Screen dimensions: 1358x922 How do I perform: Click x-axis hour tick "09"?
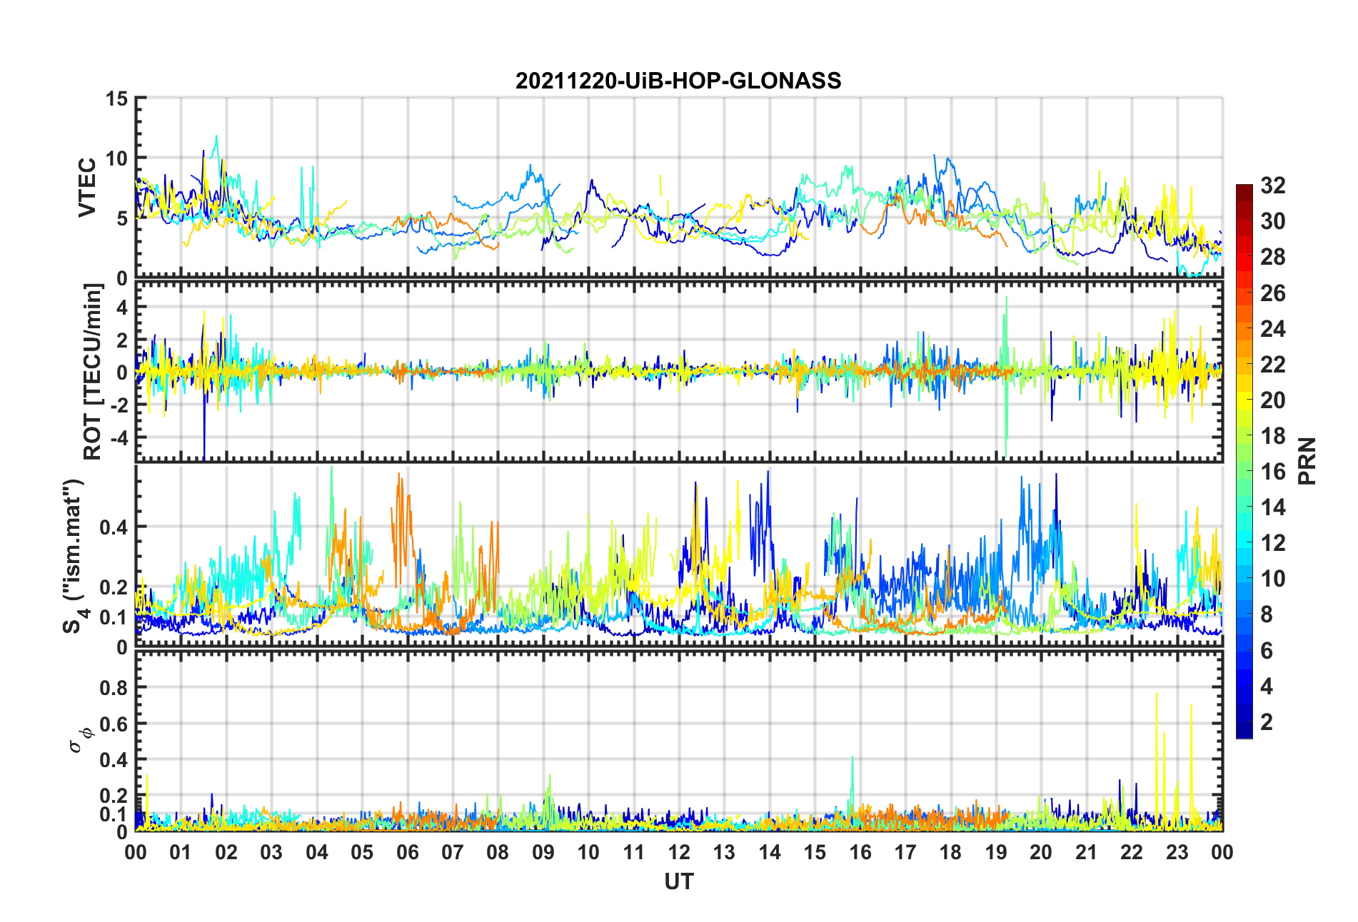(x=543, y=852)
